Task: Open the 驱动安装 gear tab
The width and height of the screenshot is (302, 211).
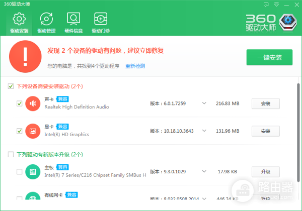Action: (x=19, y=23)
